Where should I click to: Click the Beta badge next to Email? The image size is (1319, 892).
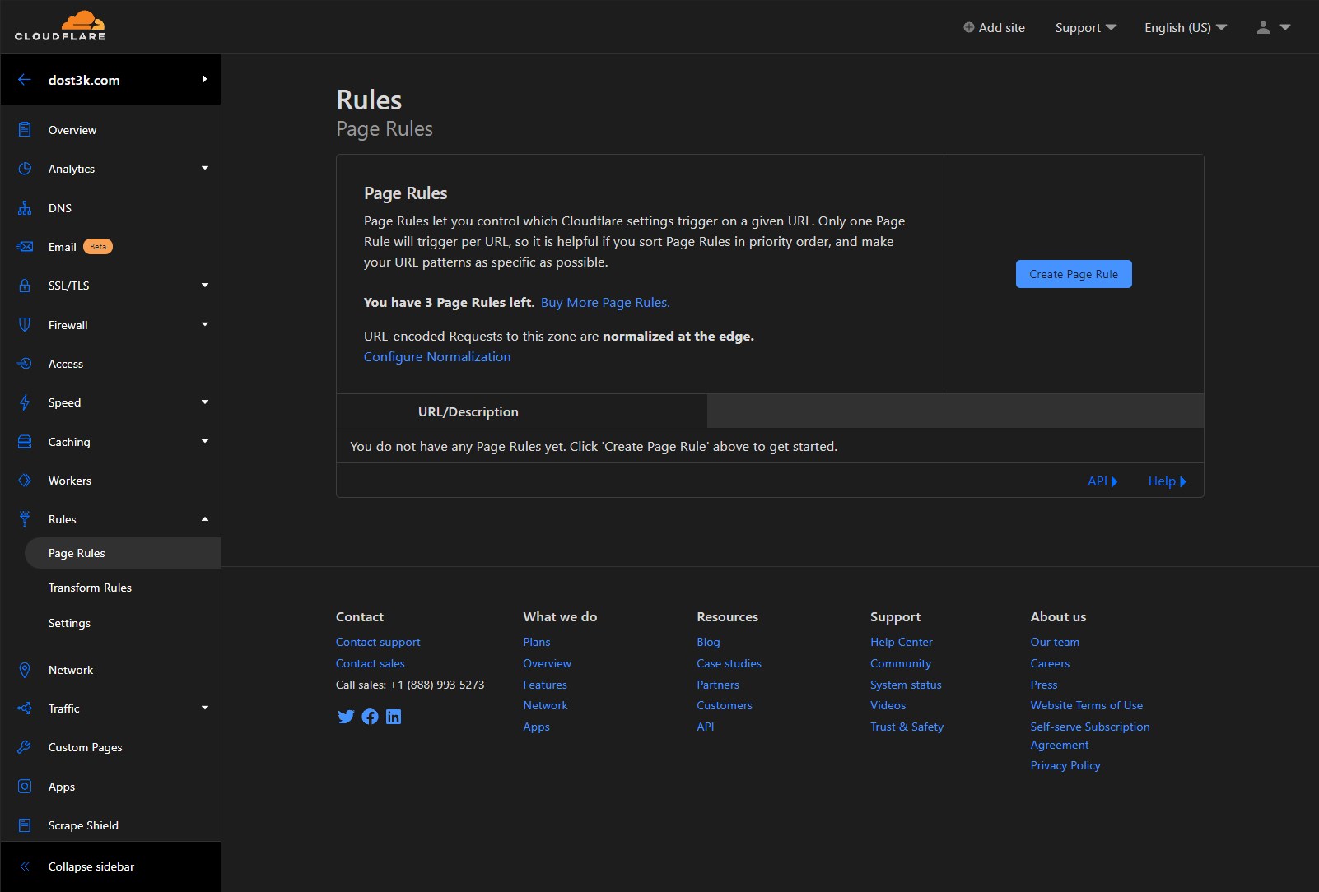pos(98,247)
